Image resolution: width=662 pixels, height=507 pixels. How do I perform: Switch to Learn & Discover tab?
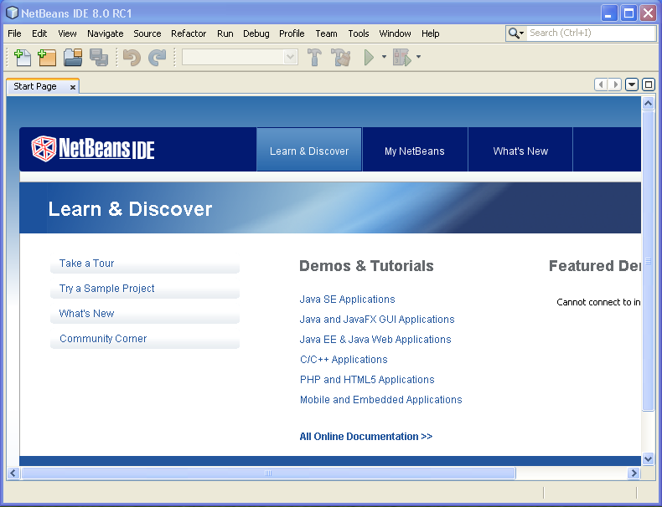click(309, 150)
